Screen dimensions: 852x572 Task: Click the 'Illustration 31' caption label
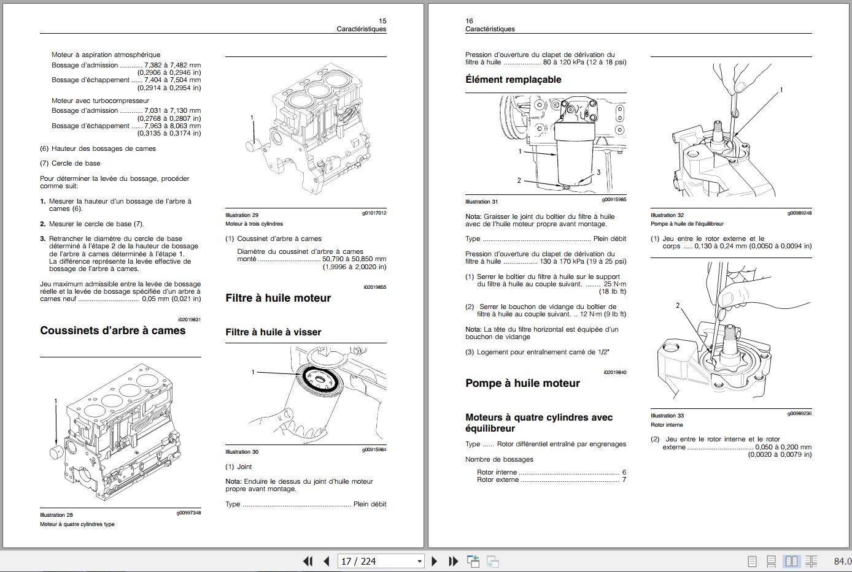[x=482, y=202]
